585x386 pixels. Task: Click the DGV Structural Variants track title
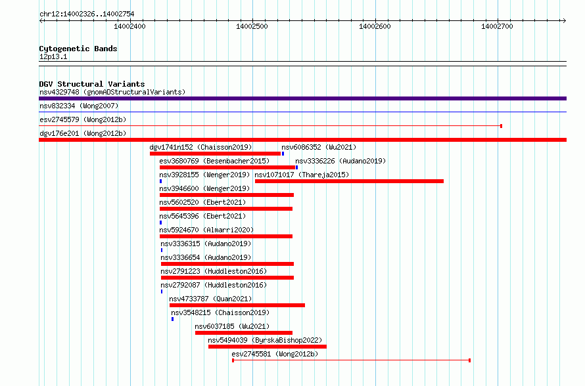pos(92,84)
